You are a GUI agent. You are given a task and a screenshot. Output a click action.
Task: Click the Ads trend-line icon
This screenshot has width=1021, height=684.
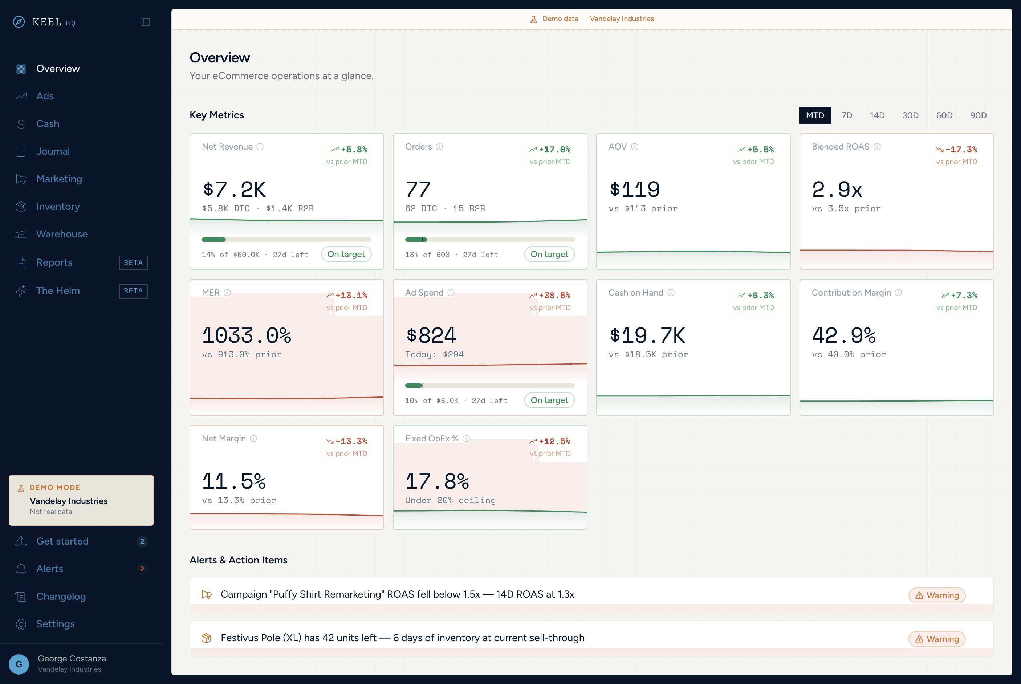coord(21,96)
